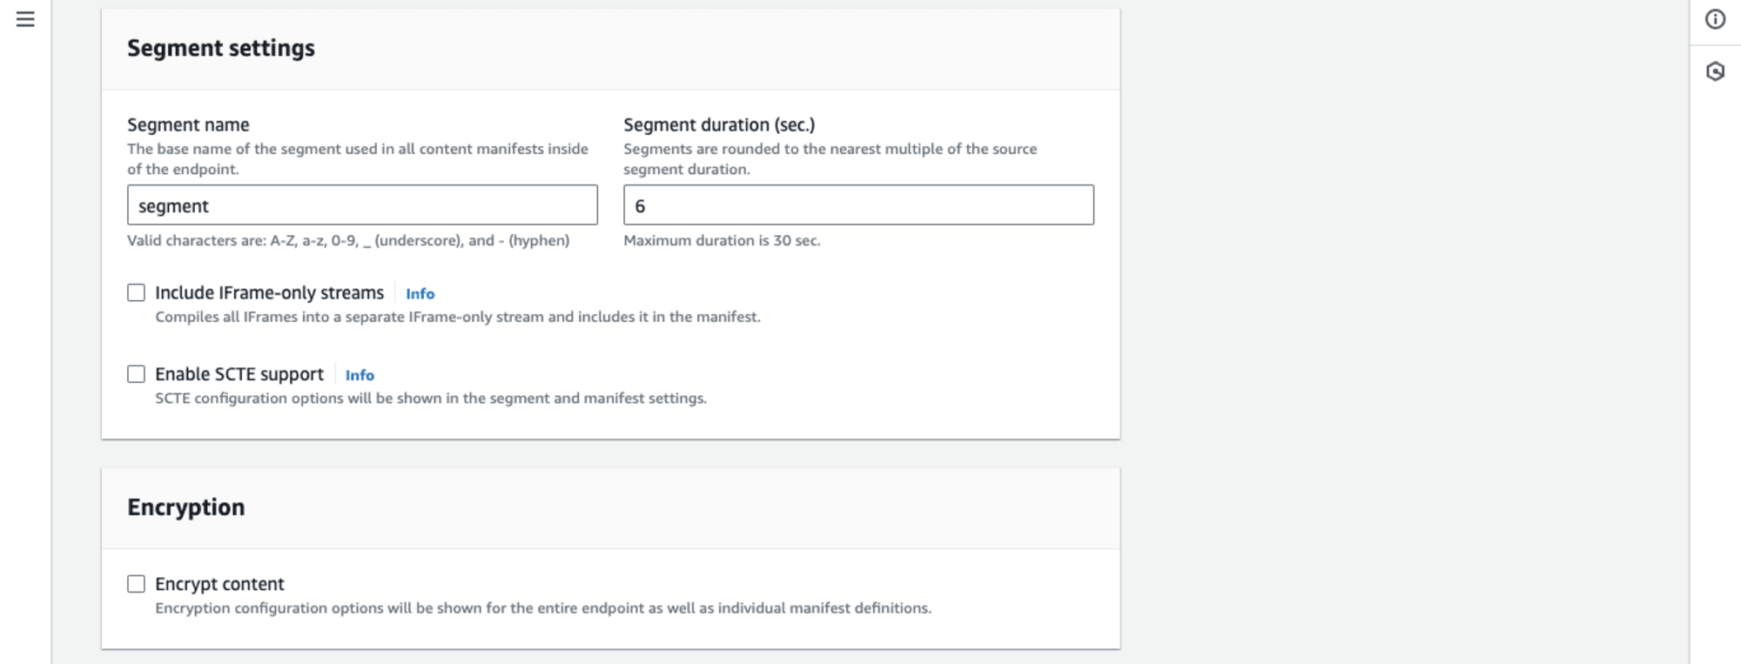
Task: Open the hamburger navigation menu
Action: click(x=25, y=19)
